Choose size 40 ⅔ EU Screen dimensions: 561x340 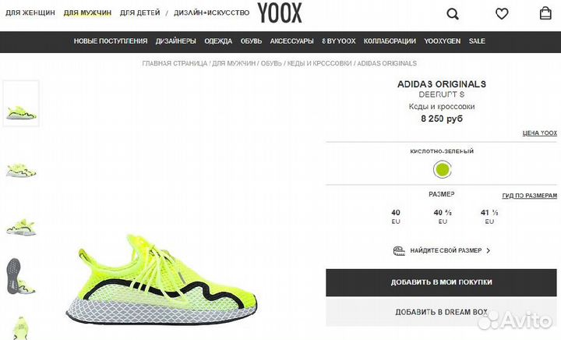(443, 217)
